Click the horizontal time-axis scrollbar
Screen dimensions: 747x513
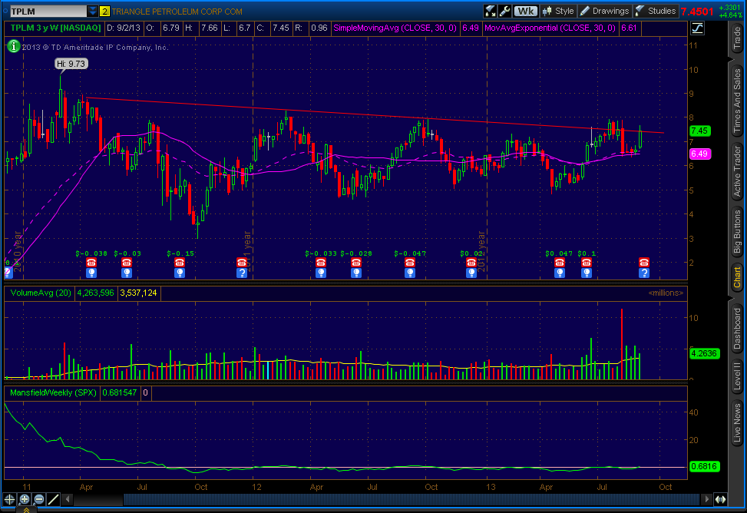(384, 499)
